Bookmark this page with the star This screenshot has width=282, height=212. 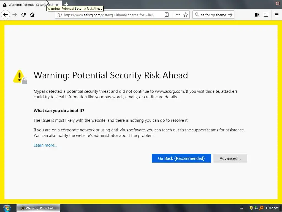coord(186,15)
